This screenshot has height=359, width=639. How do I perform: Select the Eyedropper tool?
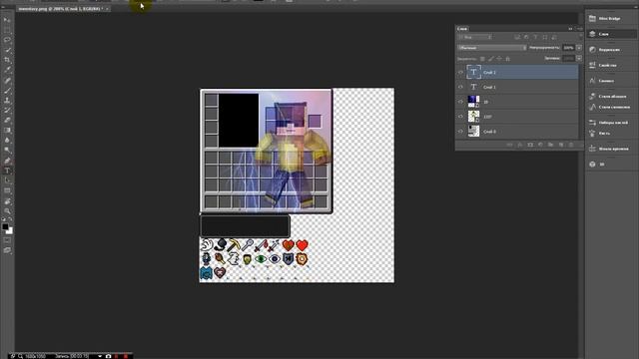(7, 70)
